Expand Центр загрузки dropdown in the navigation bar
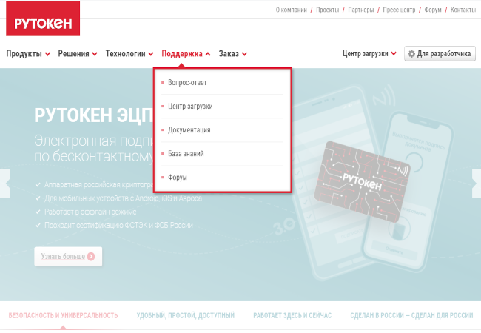The height and width of the screenshot is (333, 481). (369, 54)
